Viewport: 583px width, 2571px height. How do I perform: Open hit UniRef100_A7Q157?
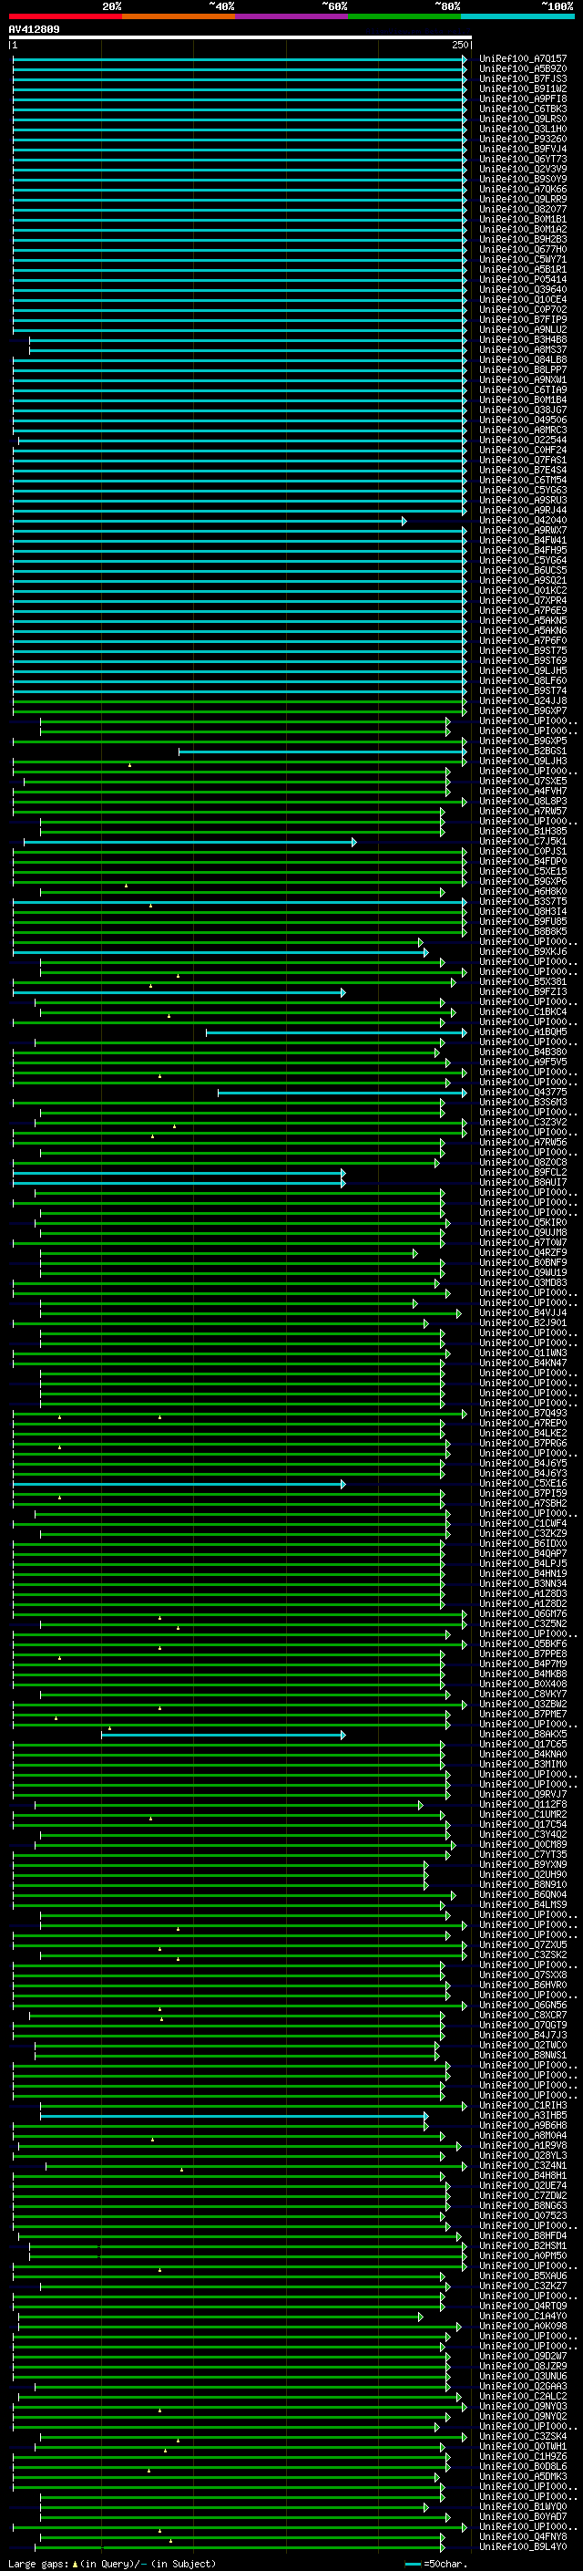pos(523,59)
